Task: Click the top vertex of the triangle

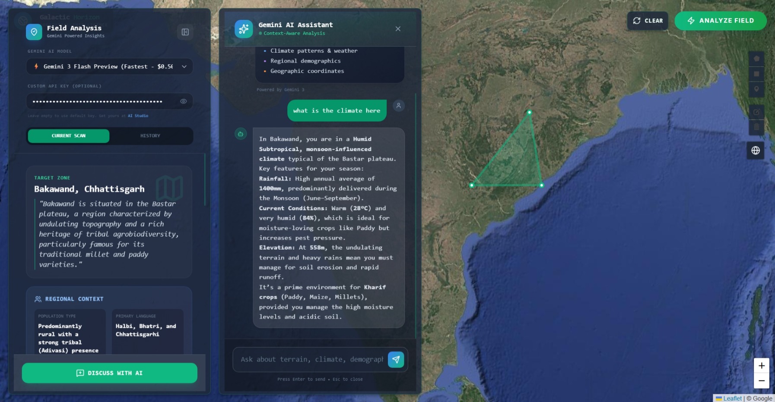Action: coord(529,112)
